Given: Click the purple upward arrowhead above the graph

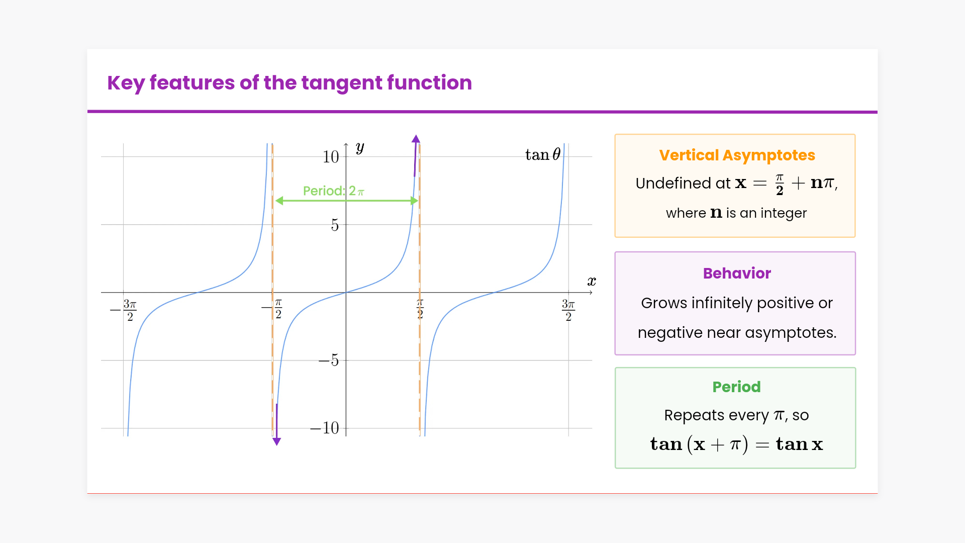Looking at the screenshot, I should click(x=416, y=139).
